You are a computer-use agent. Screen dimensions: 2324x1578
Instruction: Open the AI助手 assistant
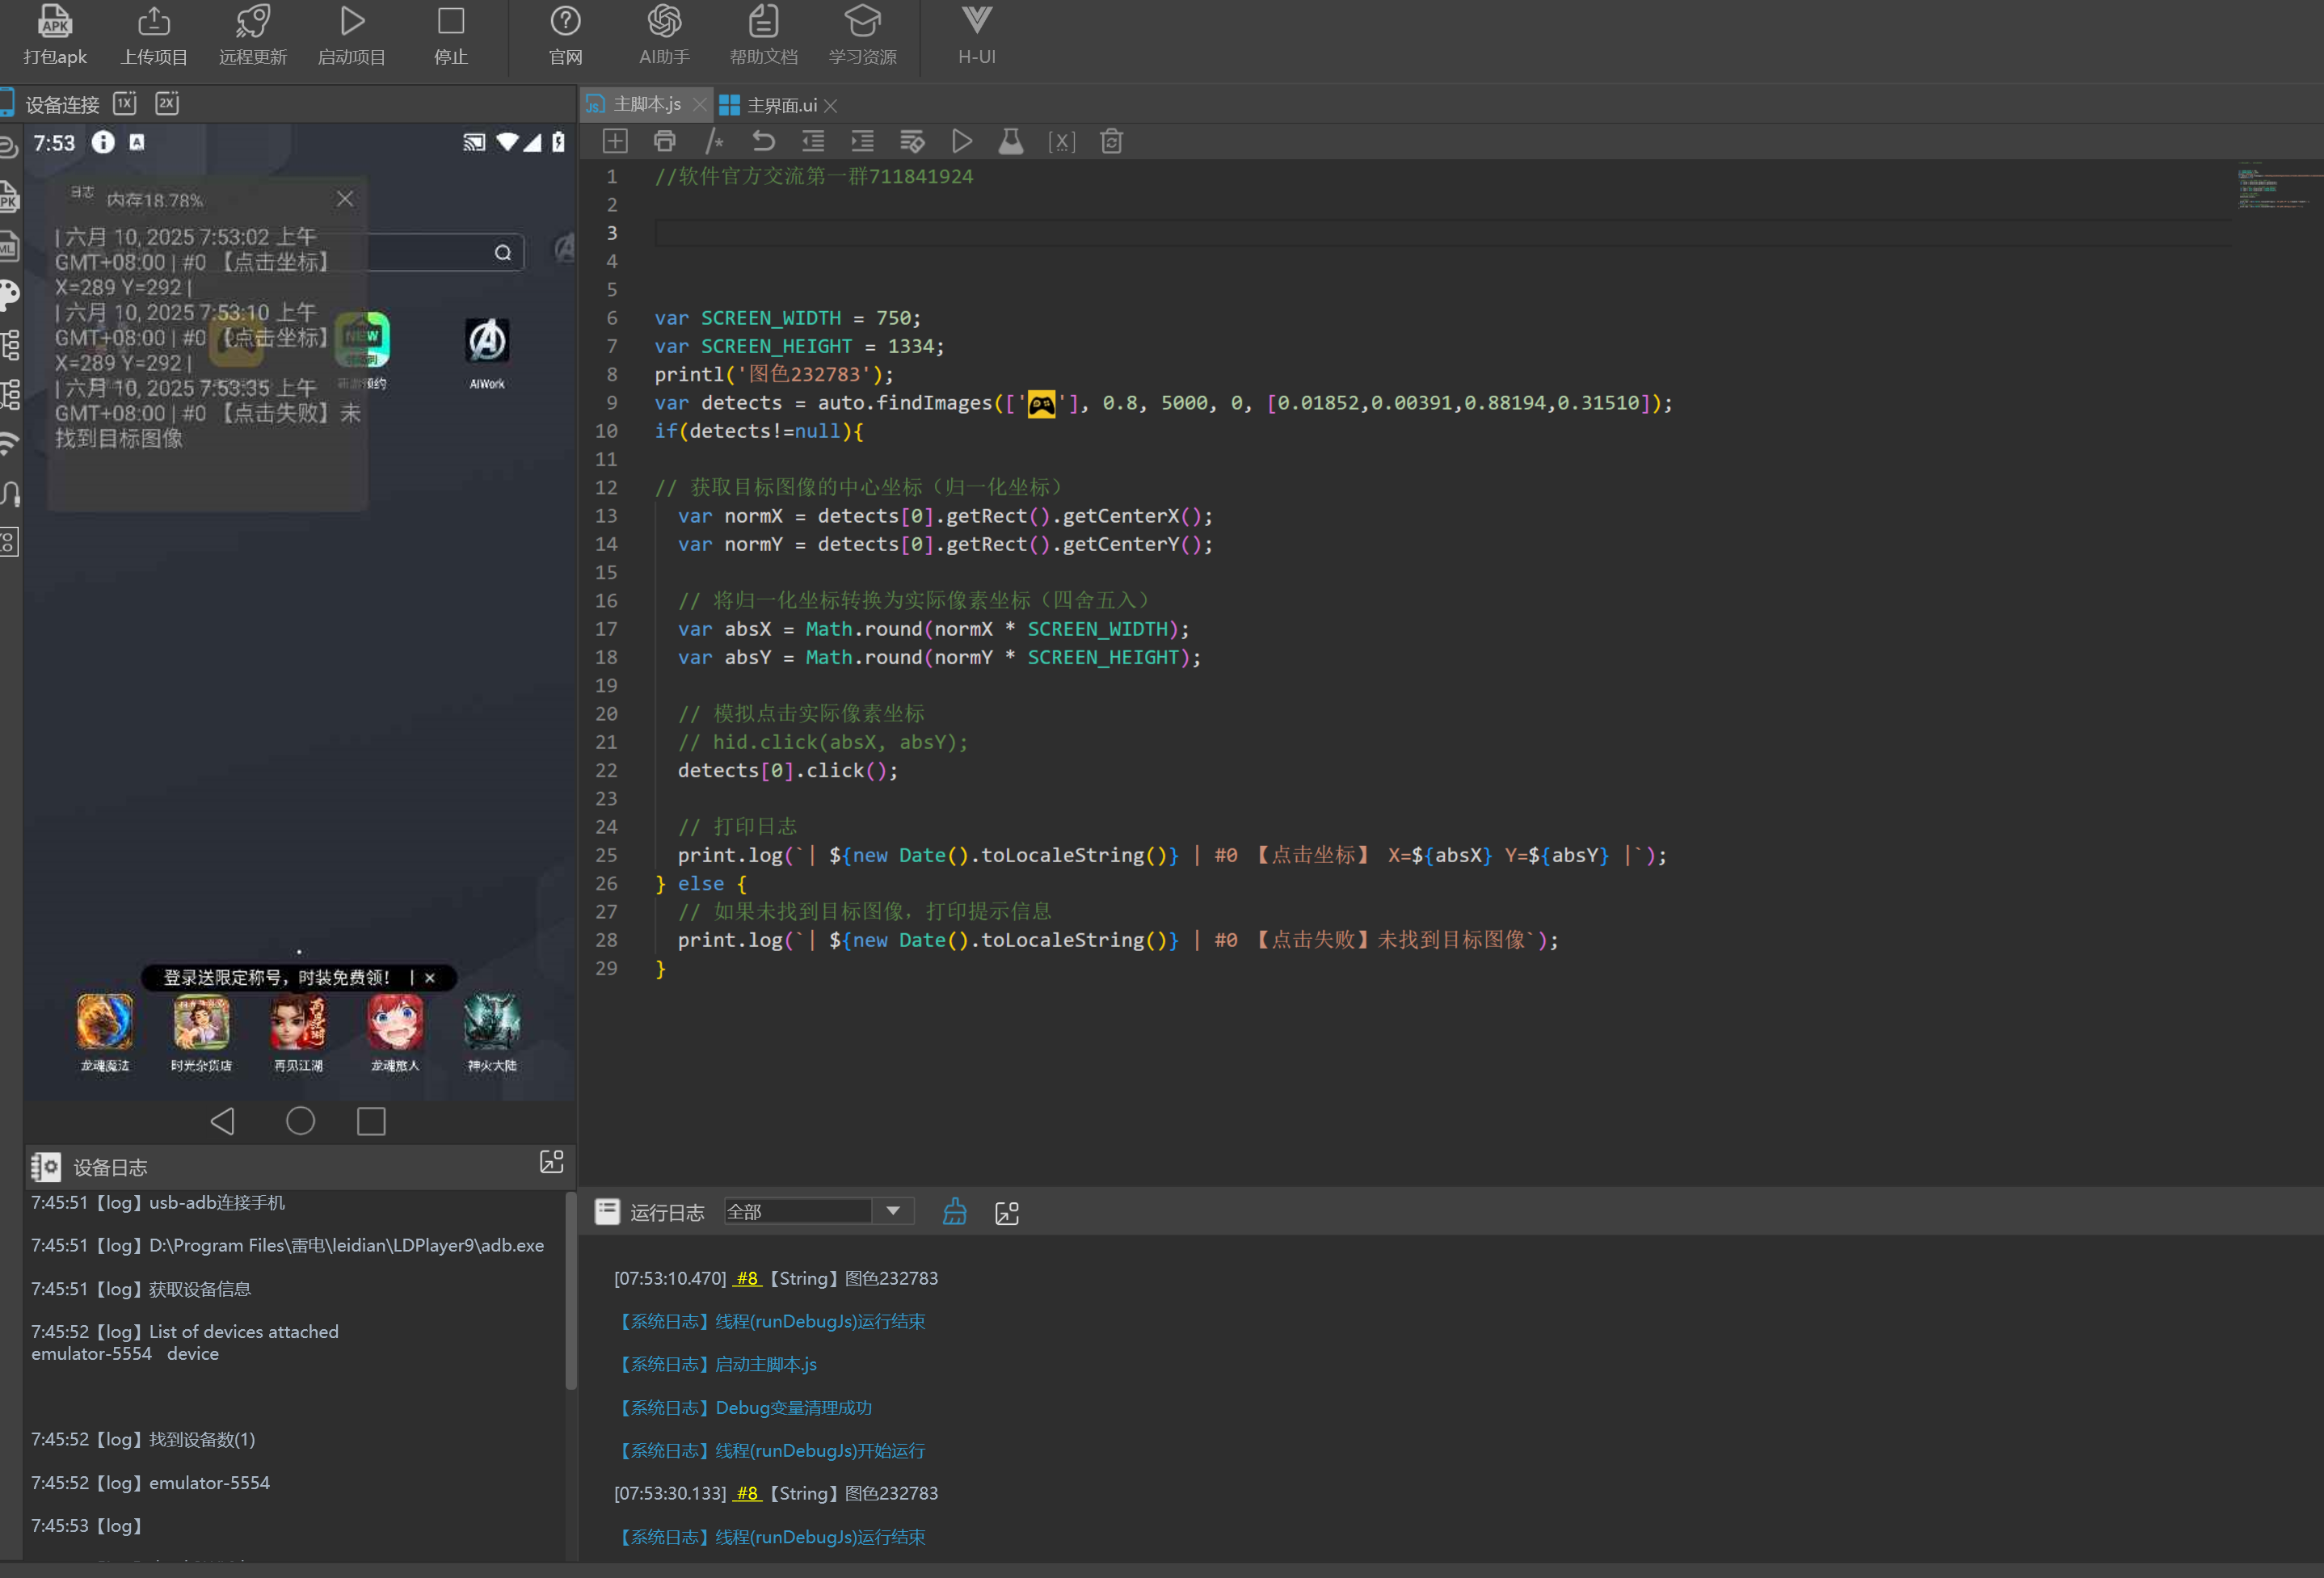(664, 35)
